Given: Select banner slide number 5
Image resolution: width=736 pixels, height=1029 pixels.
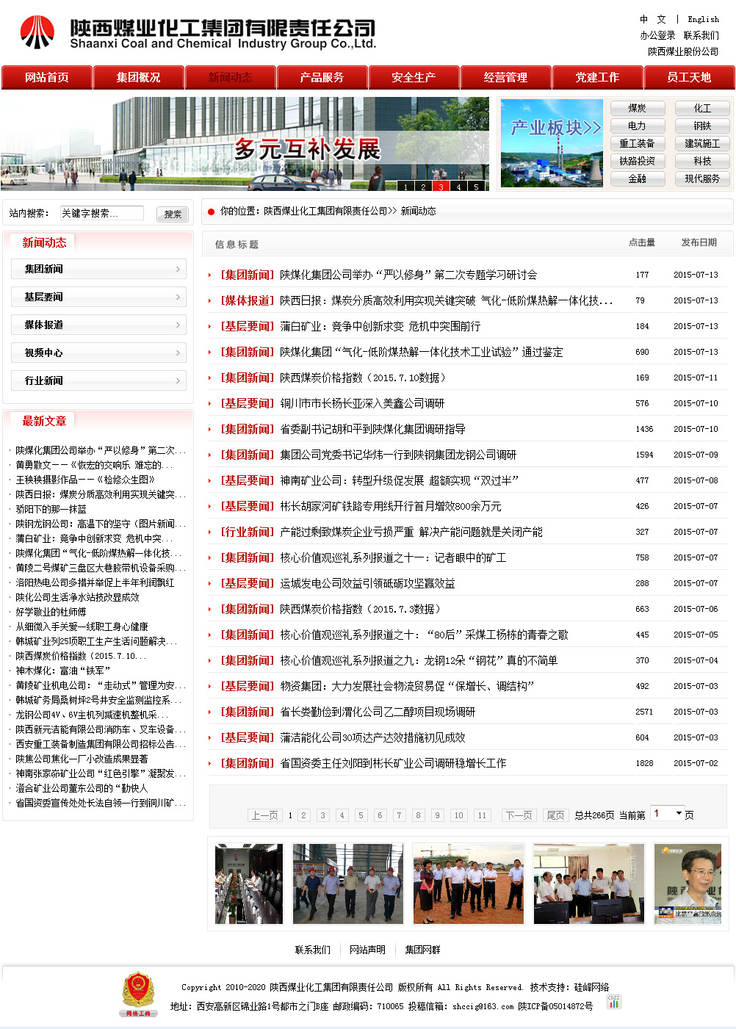Looking at the screenshot, I should click(476, 187).
